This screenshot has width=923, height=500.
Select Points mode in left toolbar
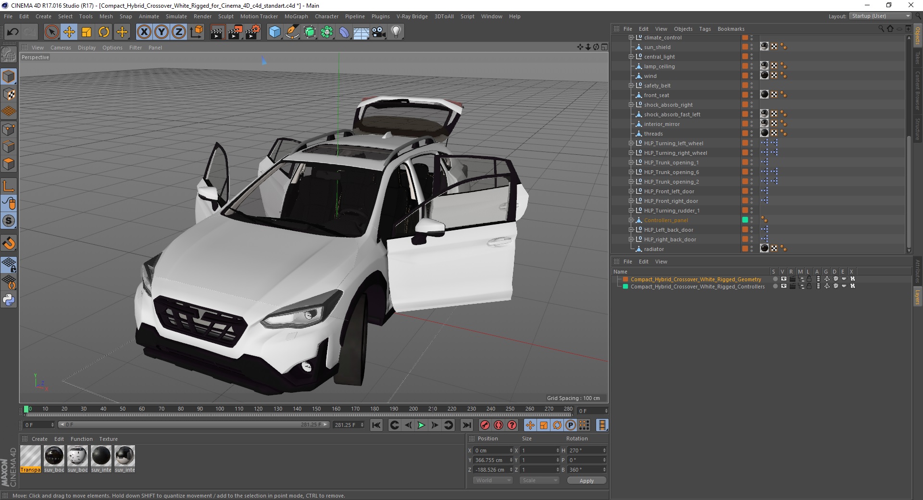pos(9,129)
